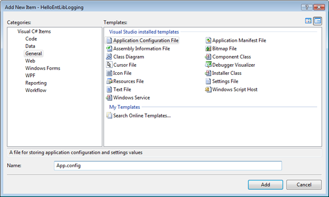Choose Cursor File template label
Viewport: 329px width, 197px height.
(x=125, y=65)
